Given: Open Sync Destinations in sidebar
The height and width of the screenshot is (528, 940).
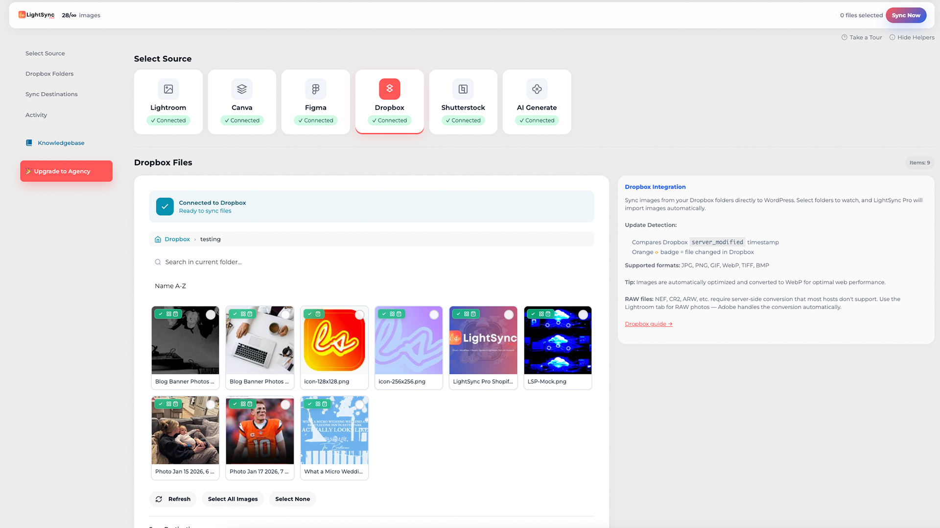Looking at the screenshot, I should point(51,94).
